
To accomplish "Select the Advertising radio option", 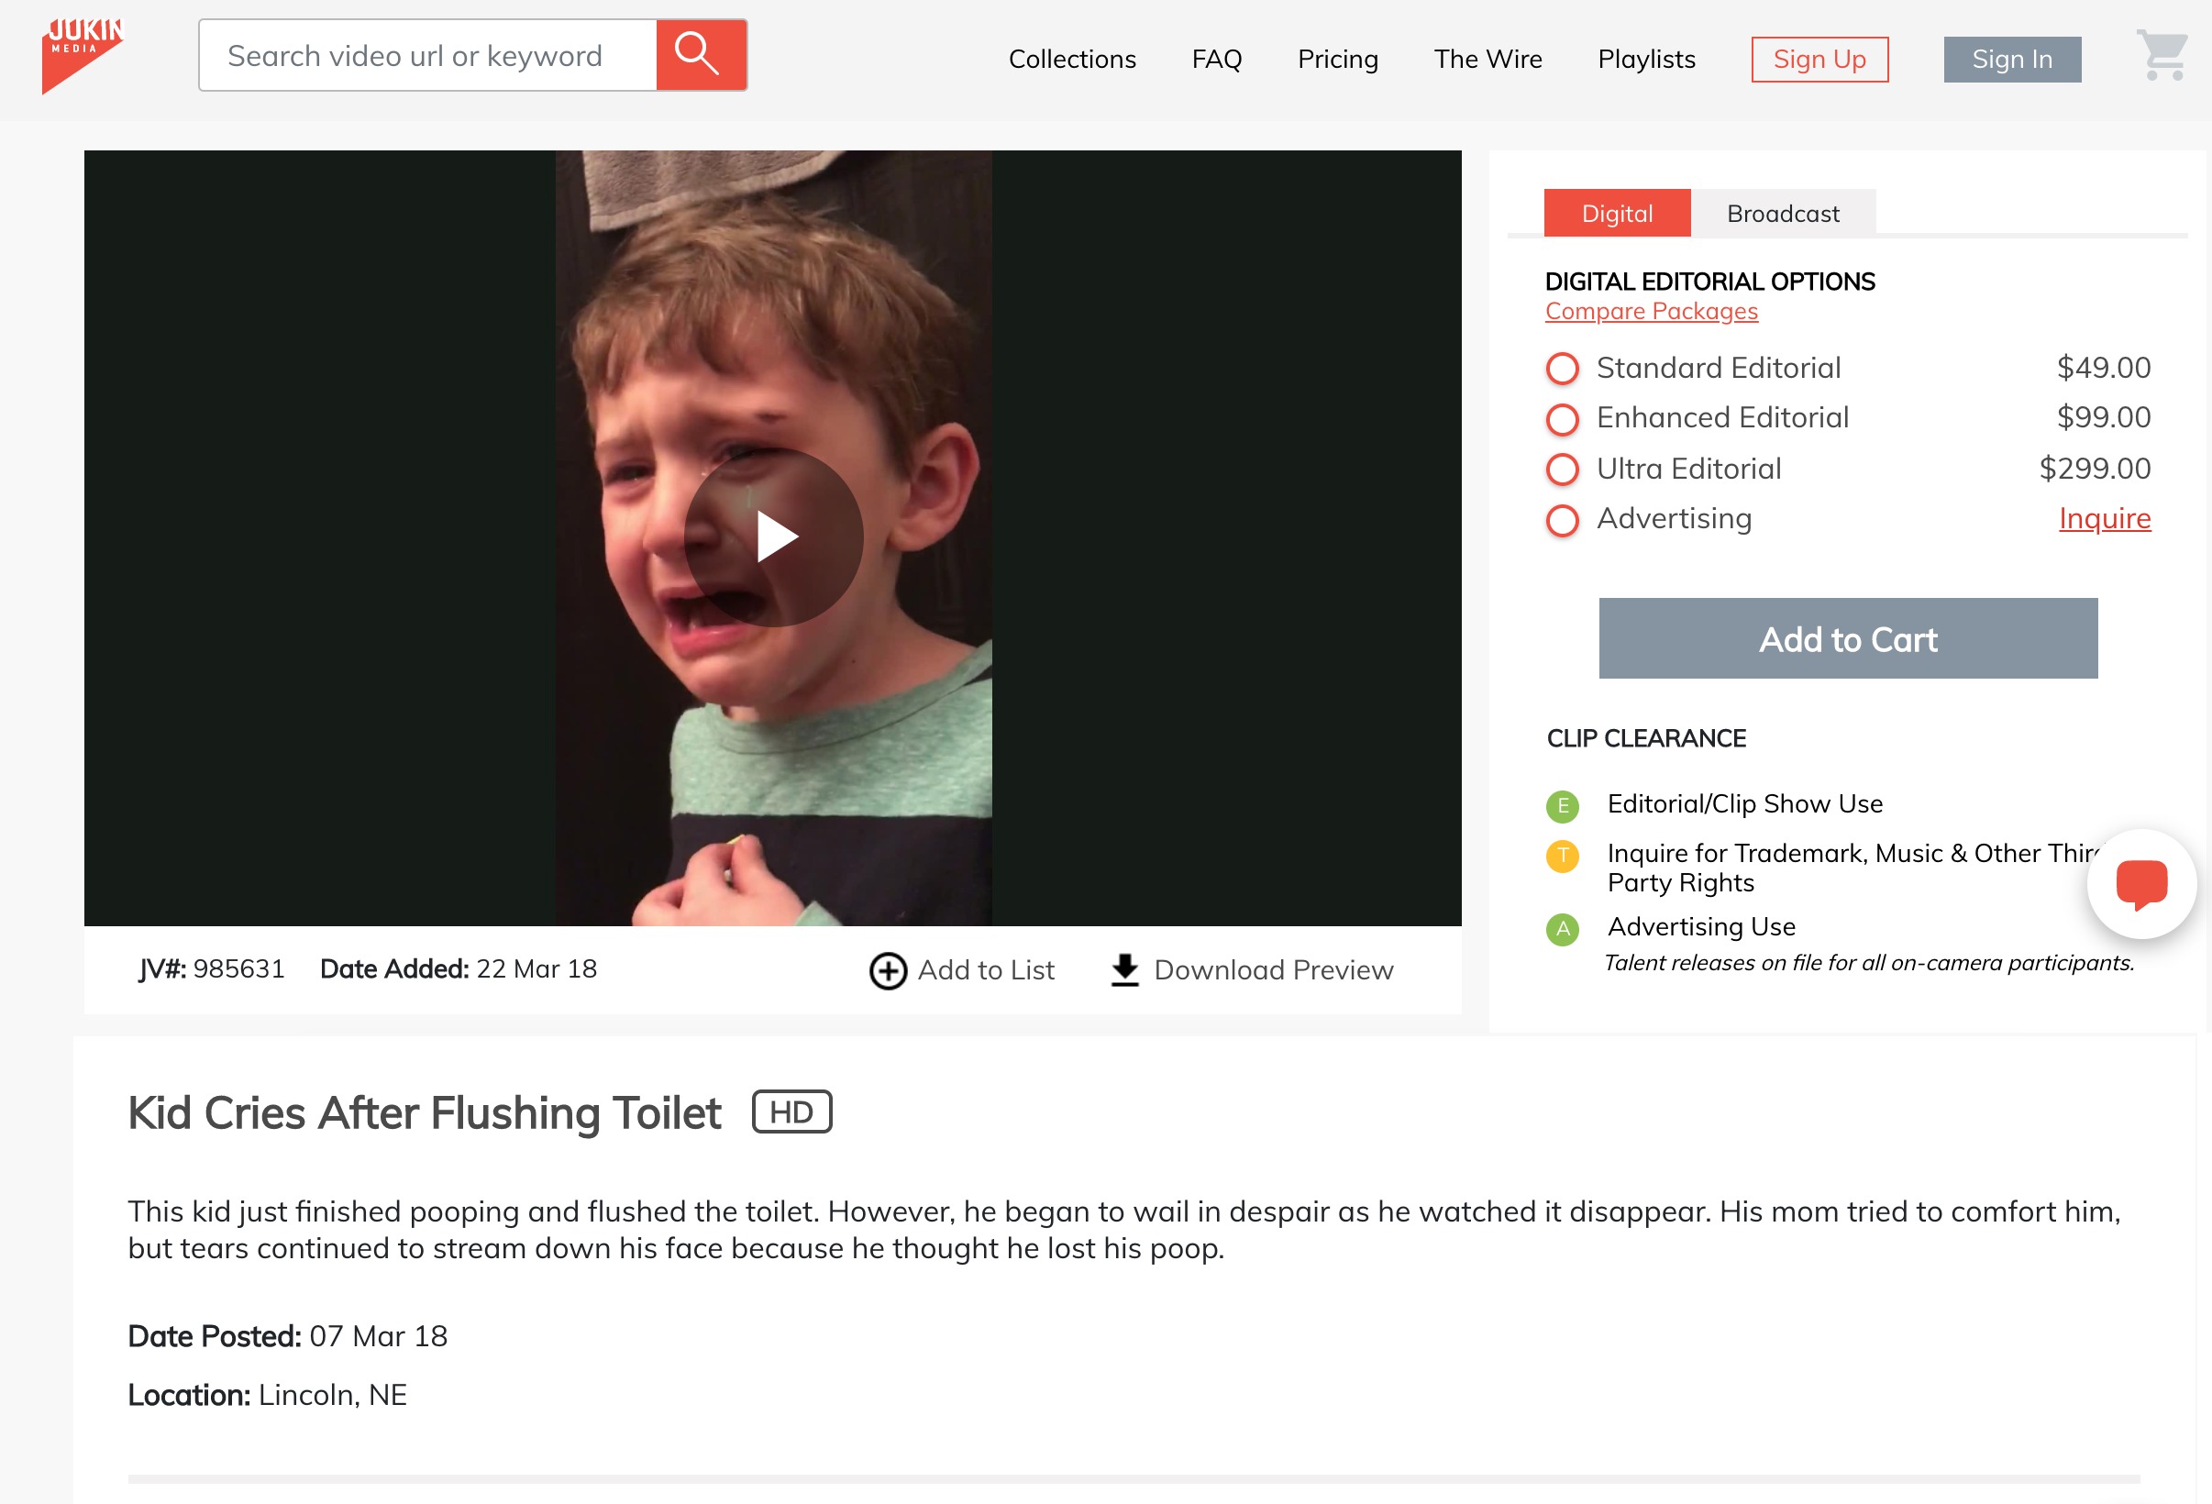I will point(1562,521).
